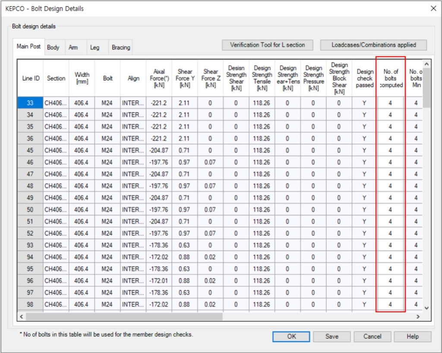Show Loadcases/Combinations applied
442x353 pixels.
pyautogui.click(x=373, y=45)
